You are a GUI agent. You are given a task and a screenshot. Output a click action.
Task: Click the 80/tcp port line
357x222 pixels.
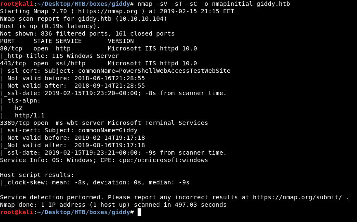click(x=11, y=48)
